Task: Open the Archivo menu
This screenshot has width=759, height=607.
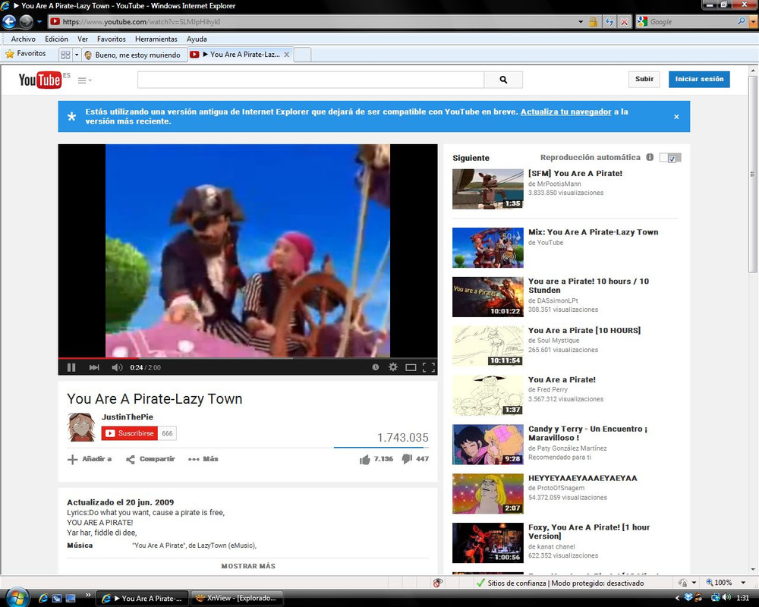Action: (24, 39)
